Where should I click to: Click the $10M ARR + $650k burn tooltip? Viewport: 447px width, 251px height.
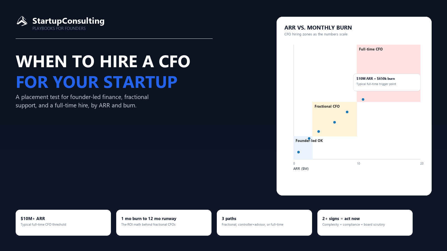387,82
